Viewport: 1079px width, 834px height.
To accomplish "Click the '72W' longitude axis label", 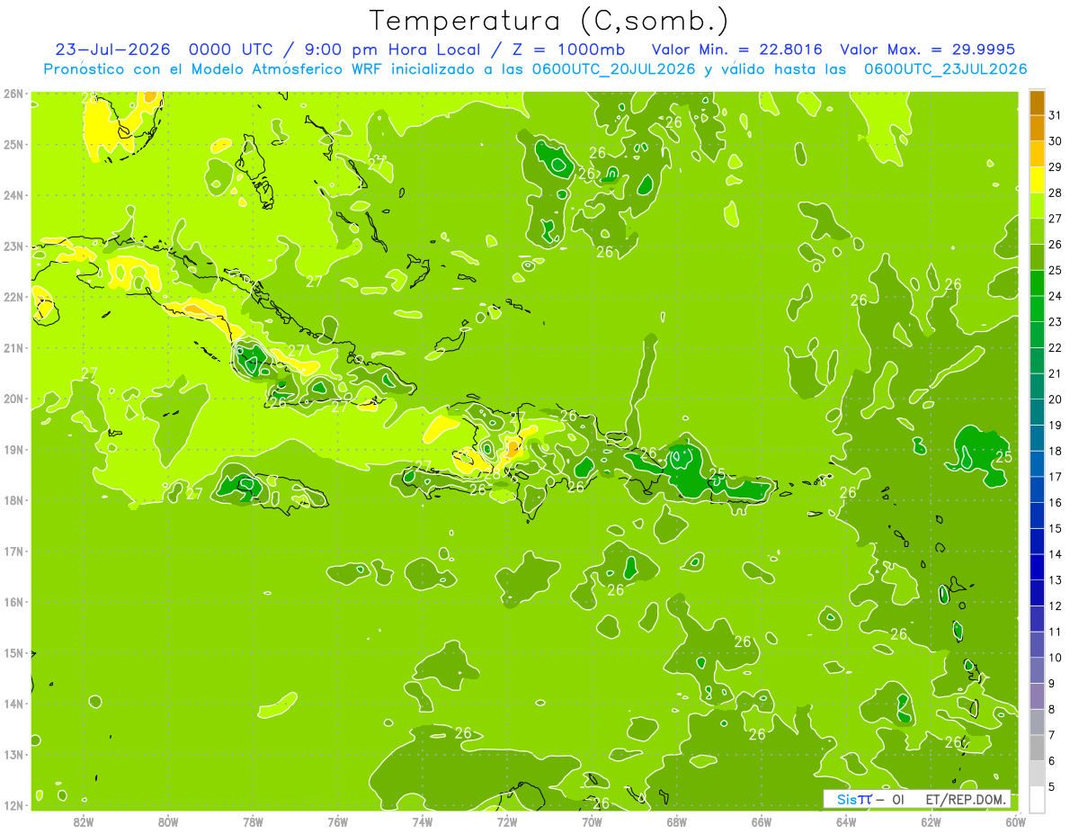I will click(507, 821).
